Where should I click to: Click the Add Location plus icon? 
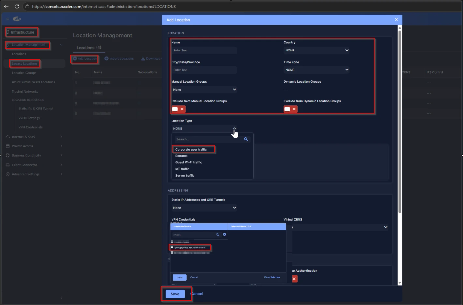(x=75, y=59)
